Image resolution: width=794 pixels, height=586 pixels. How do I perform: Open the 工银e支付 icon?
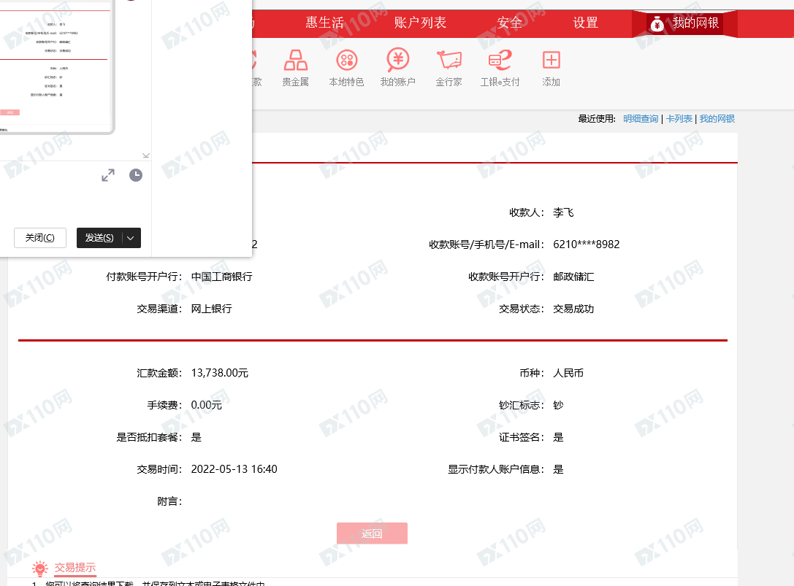click(x=500, y=61)
